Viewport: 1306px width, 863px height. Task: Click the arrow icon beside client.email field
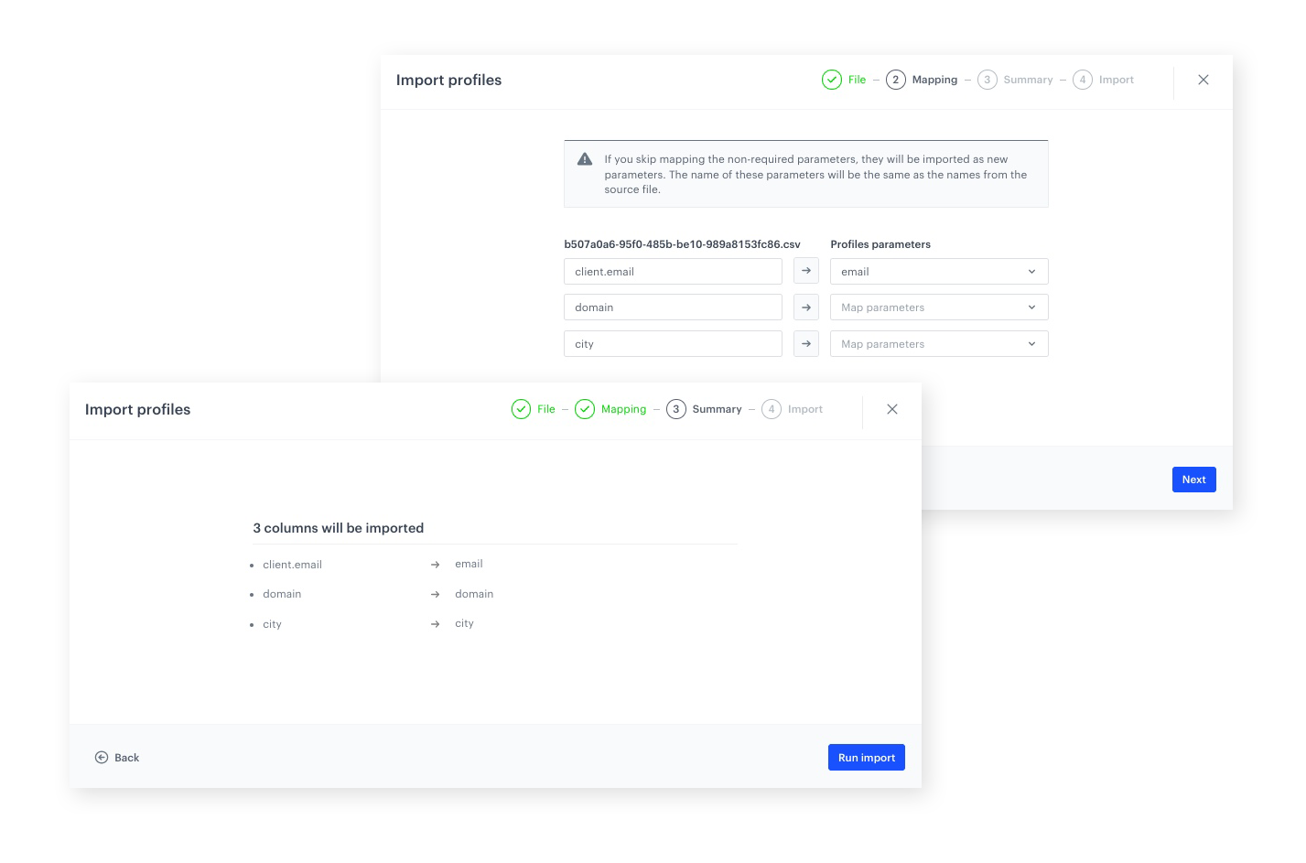pos(805,271)
